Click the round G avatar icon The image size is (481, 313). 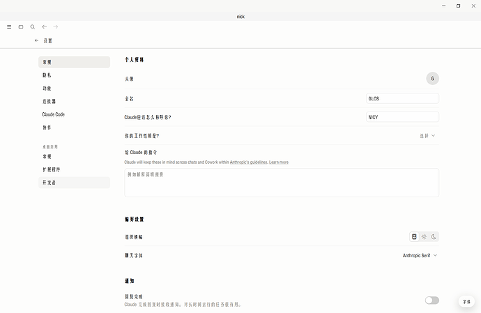(432, 79)
